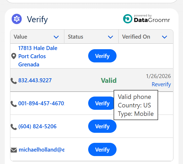Click the 'Country: US' tooltip line
Image resolution: width=183 pixels, height=164 pixels.
tap(134, 105)
